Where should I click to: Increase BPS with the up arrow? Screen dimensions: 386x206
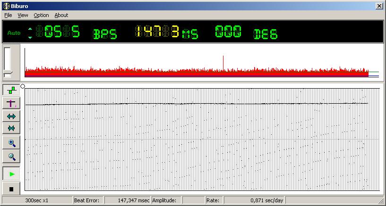coord(30,29)
